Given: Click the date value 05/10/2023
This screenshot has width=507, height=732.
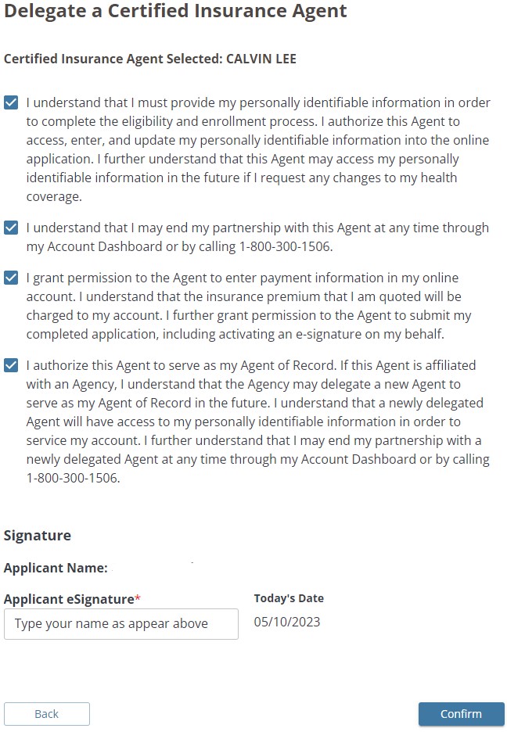Looking at the screenshot, I should tap(287, 623).
